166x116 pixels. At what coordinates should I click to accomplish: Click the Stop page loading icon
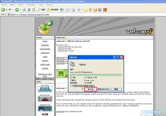(24, 10)
